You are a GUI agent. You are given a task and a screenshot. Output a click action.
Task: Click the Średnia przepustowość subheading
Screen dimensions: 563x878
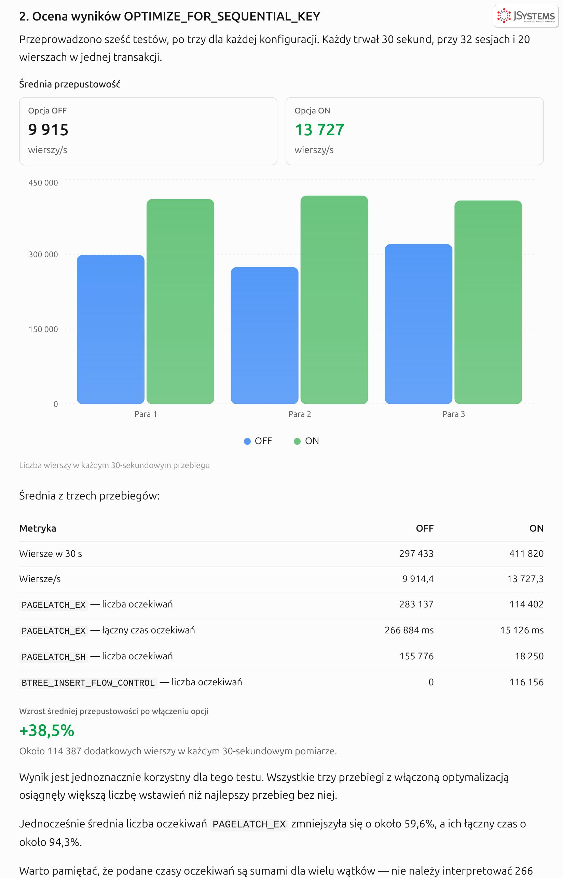coord(69,84)
